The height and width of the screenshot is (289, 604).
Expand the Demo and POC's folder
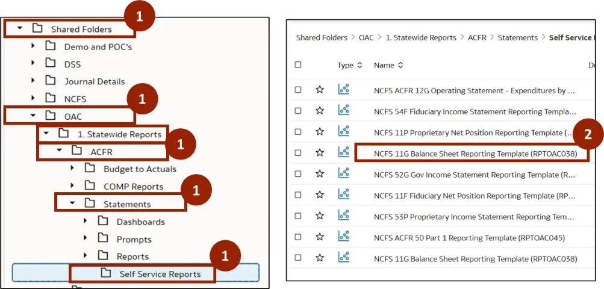coord(33,46)
